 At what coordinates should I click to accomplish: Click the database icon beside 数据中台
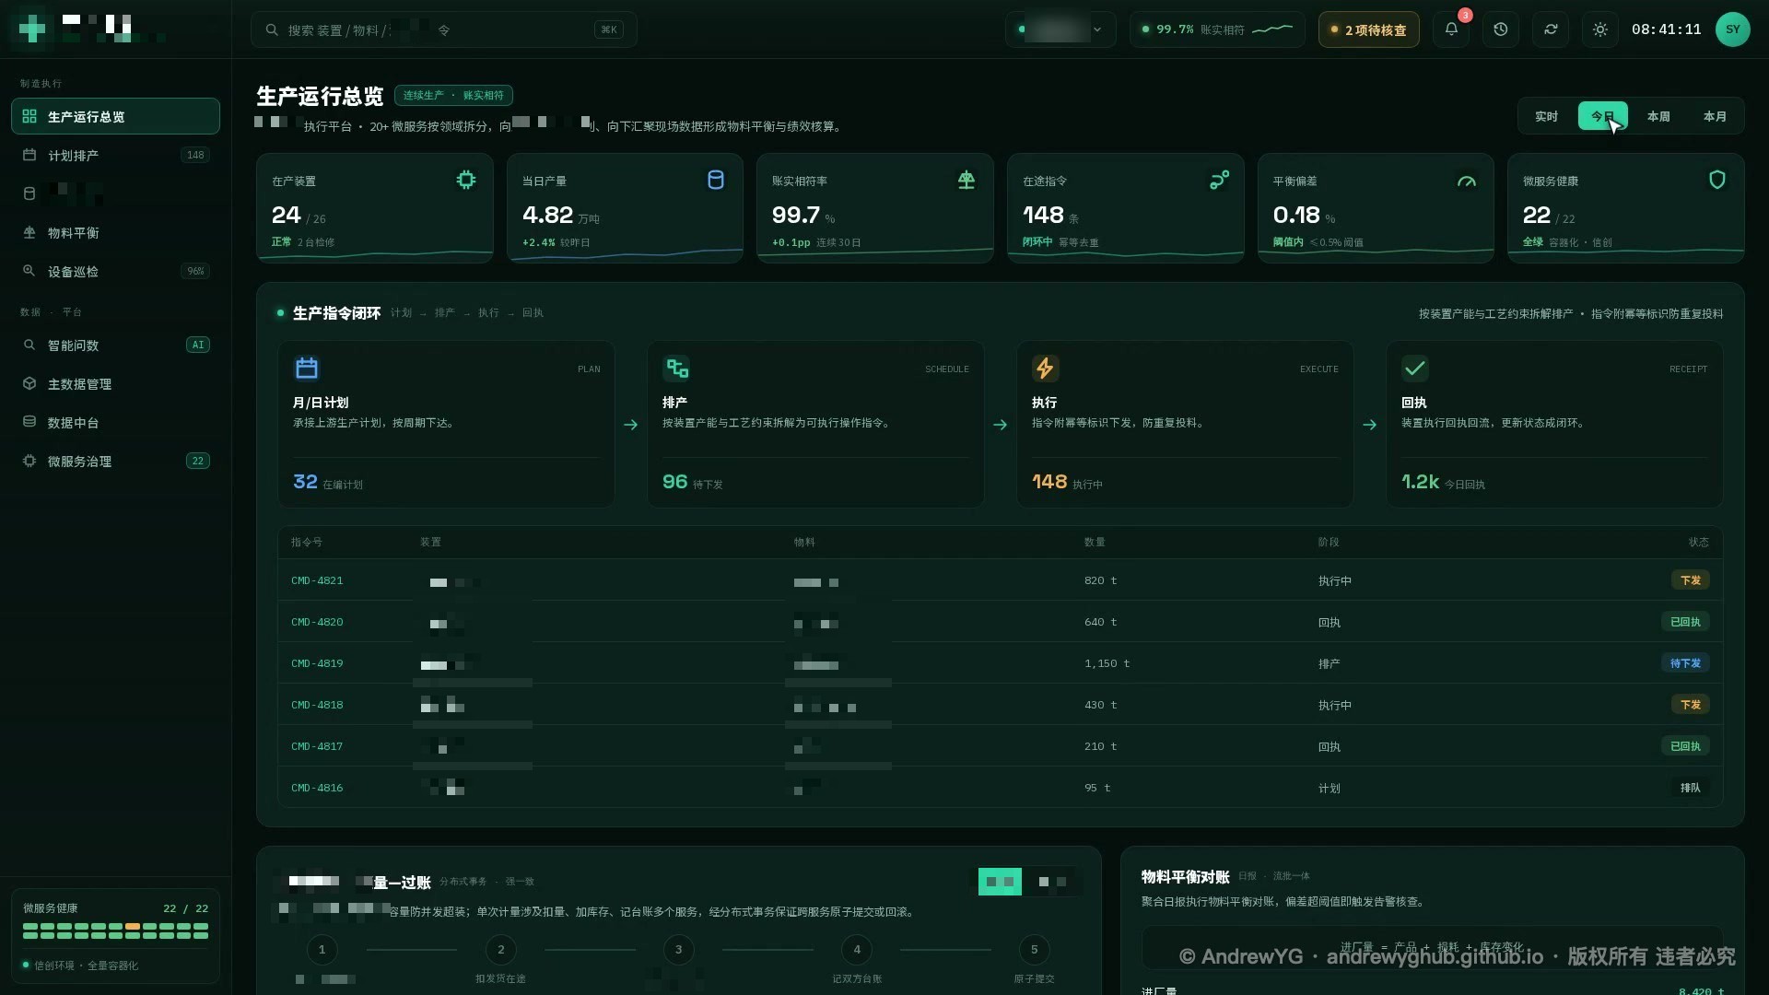tap(29, 422)
